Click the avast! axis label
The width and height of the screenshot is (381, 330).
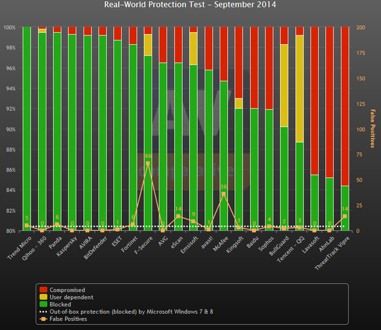[x=207, y=243]
